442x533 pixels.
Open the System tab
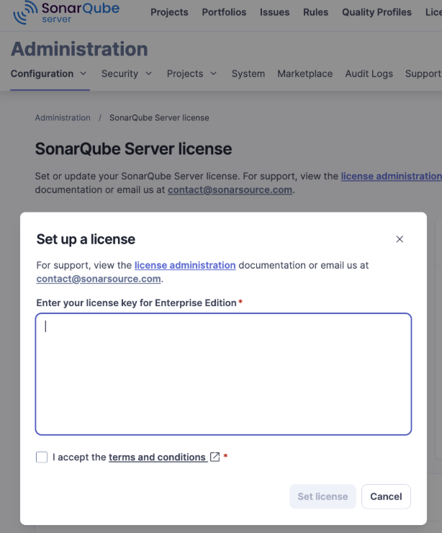pos(248,73)
